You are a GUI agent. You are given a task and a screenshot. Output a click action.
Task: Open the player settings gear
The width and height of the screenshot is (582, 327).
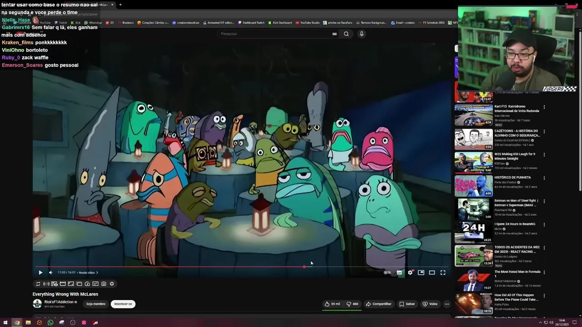point(410,272)
